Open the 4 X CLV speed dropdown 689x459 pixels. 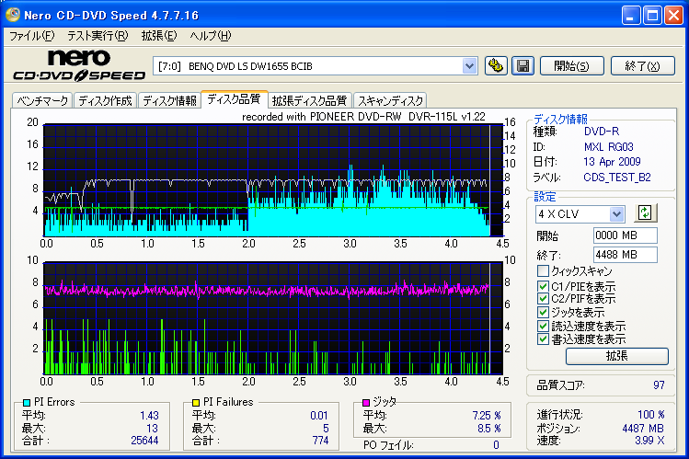pos(617,214)
